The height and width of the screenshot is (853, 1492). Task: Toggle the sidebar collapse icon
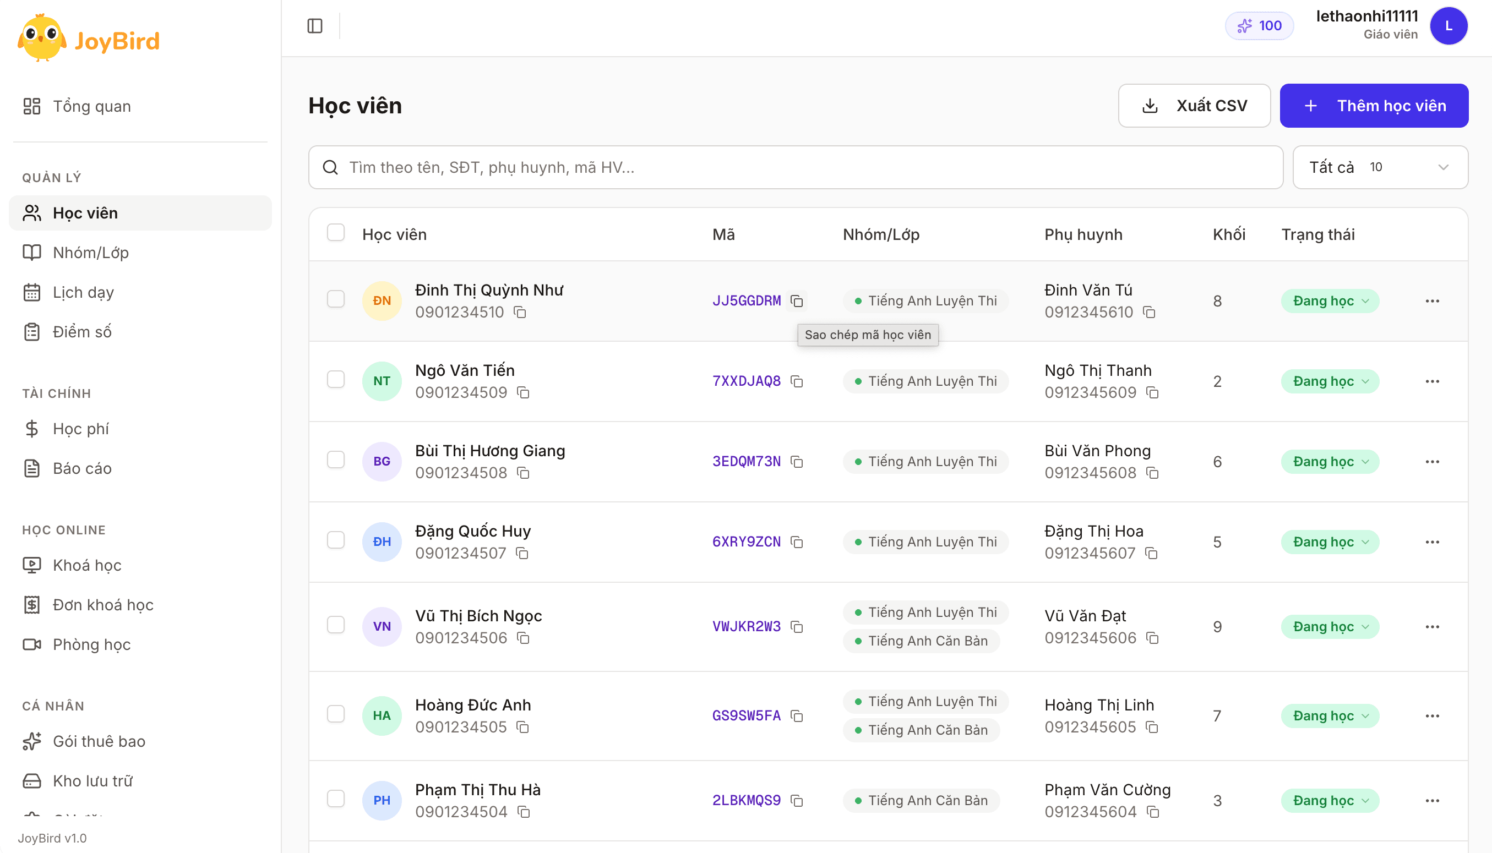tap(315, 26)
